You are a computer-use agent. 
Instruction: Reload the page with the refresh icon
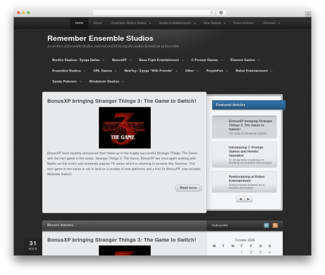(x=211, y=12)
